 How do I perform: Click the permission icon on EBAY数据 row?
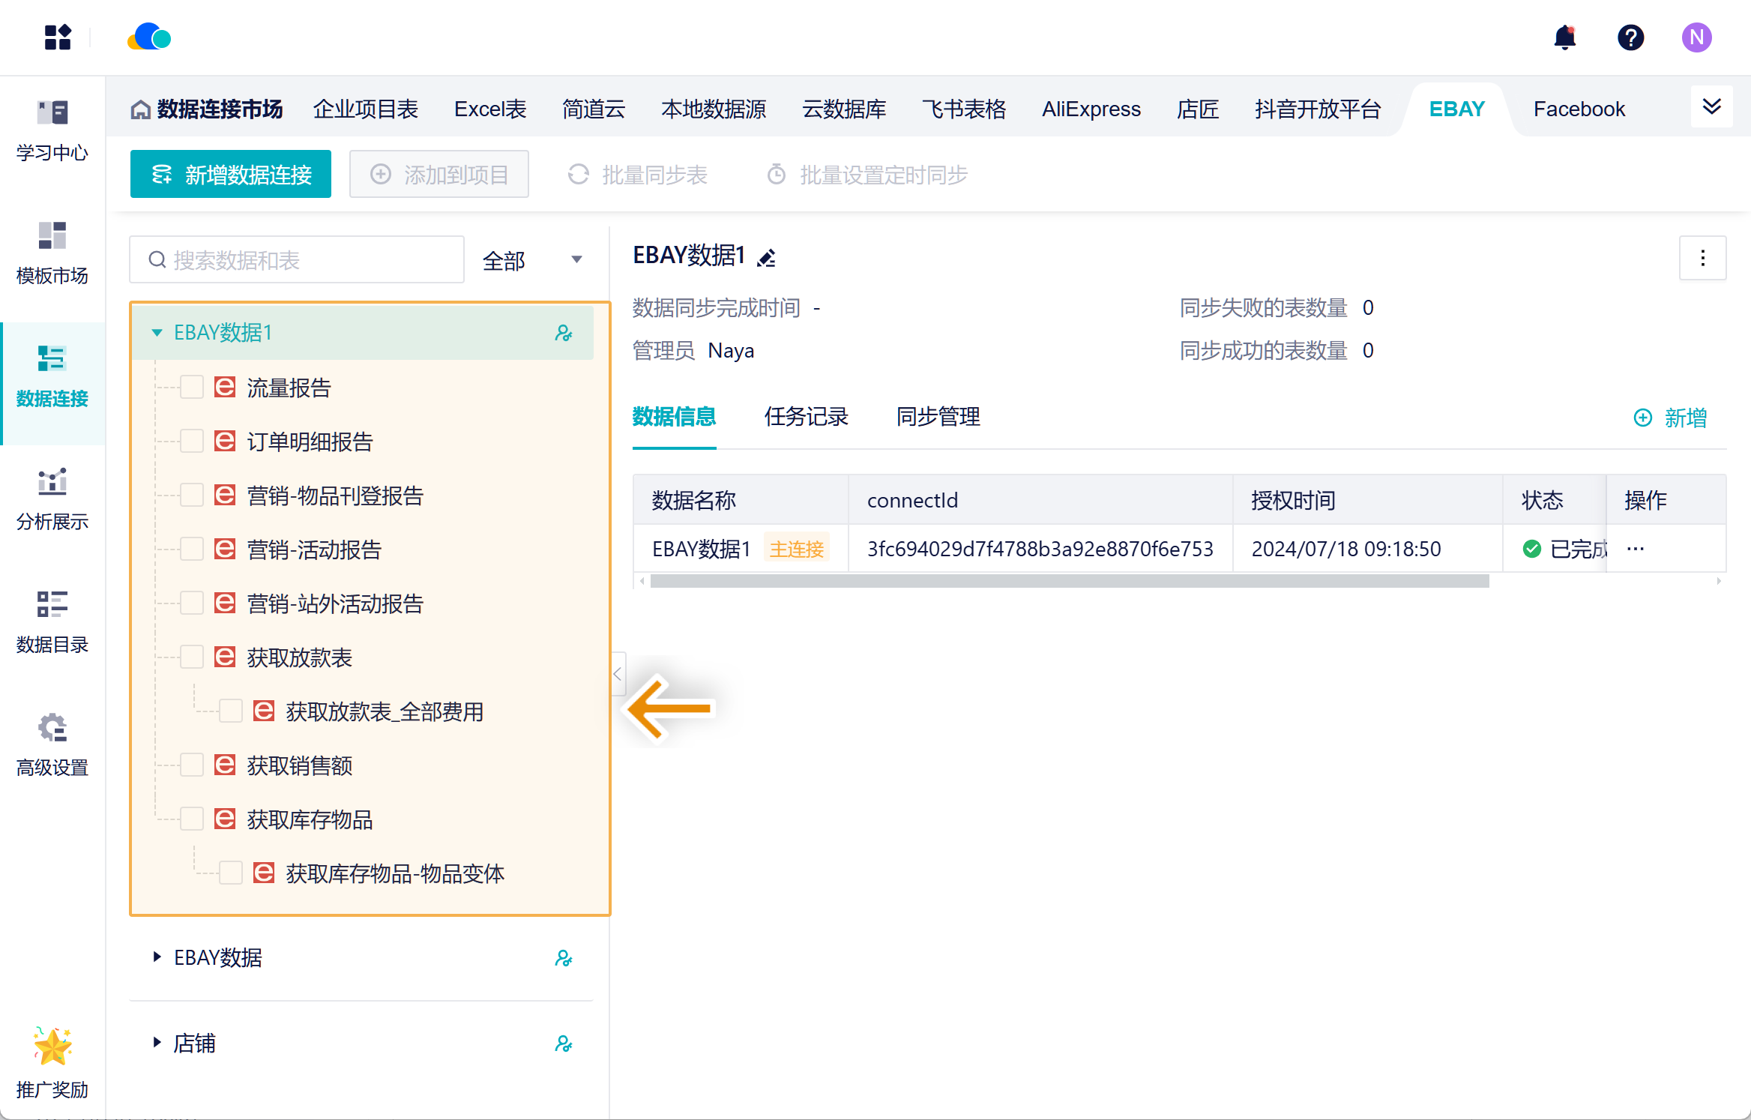tap(563, 958)
